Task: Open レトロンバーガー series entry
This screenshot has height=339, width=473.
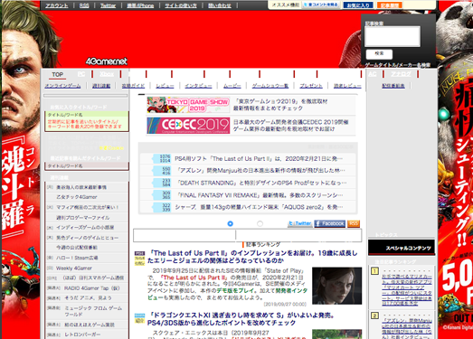Action: pos(82,334)
